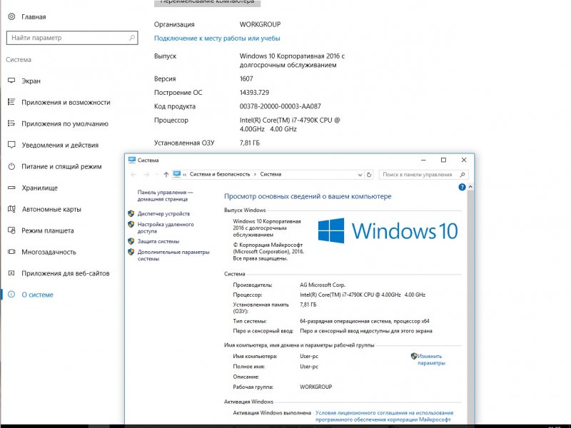This screenshot has height=428, width=571.
Task: Click the Автономные карты map icon
Action: [x=11, y=209]
